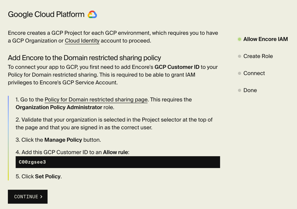Click the bold Allow rule text in step 4
The width and height of the screenshot is (297, 209).
115,152
